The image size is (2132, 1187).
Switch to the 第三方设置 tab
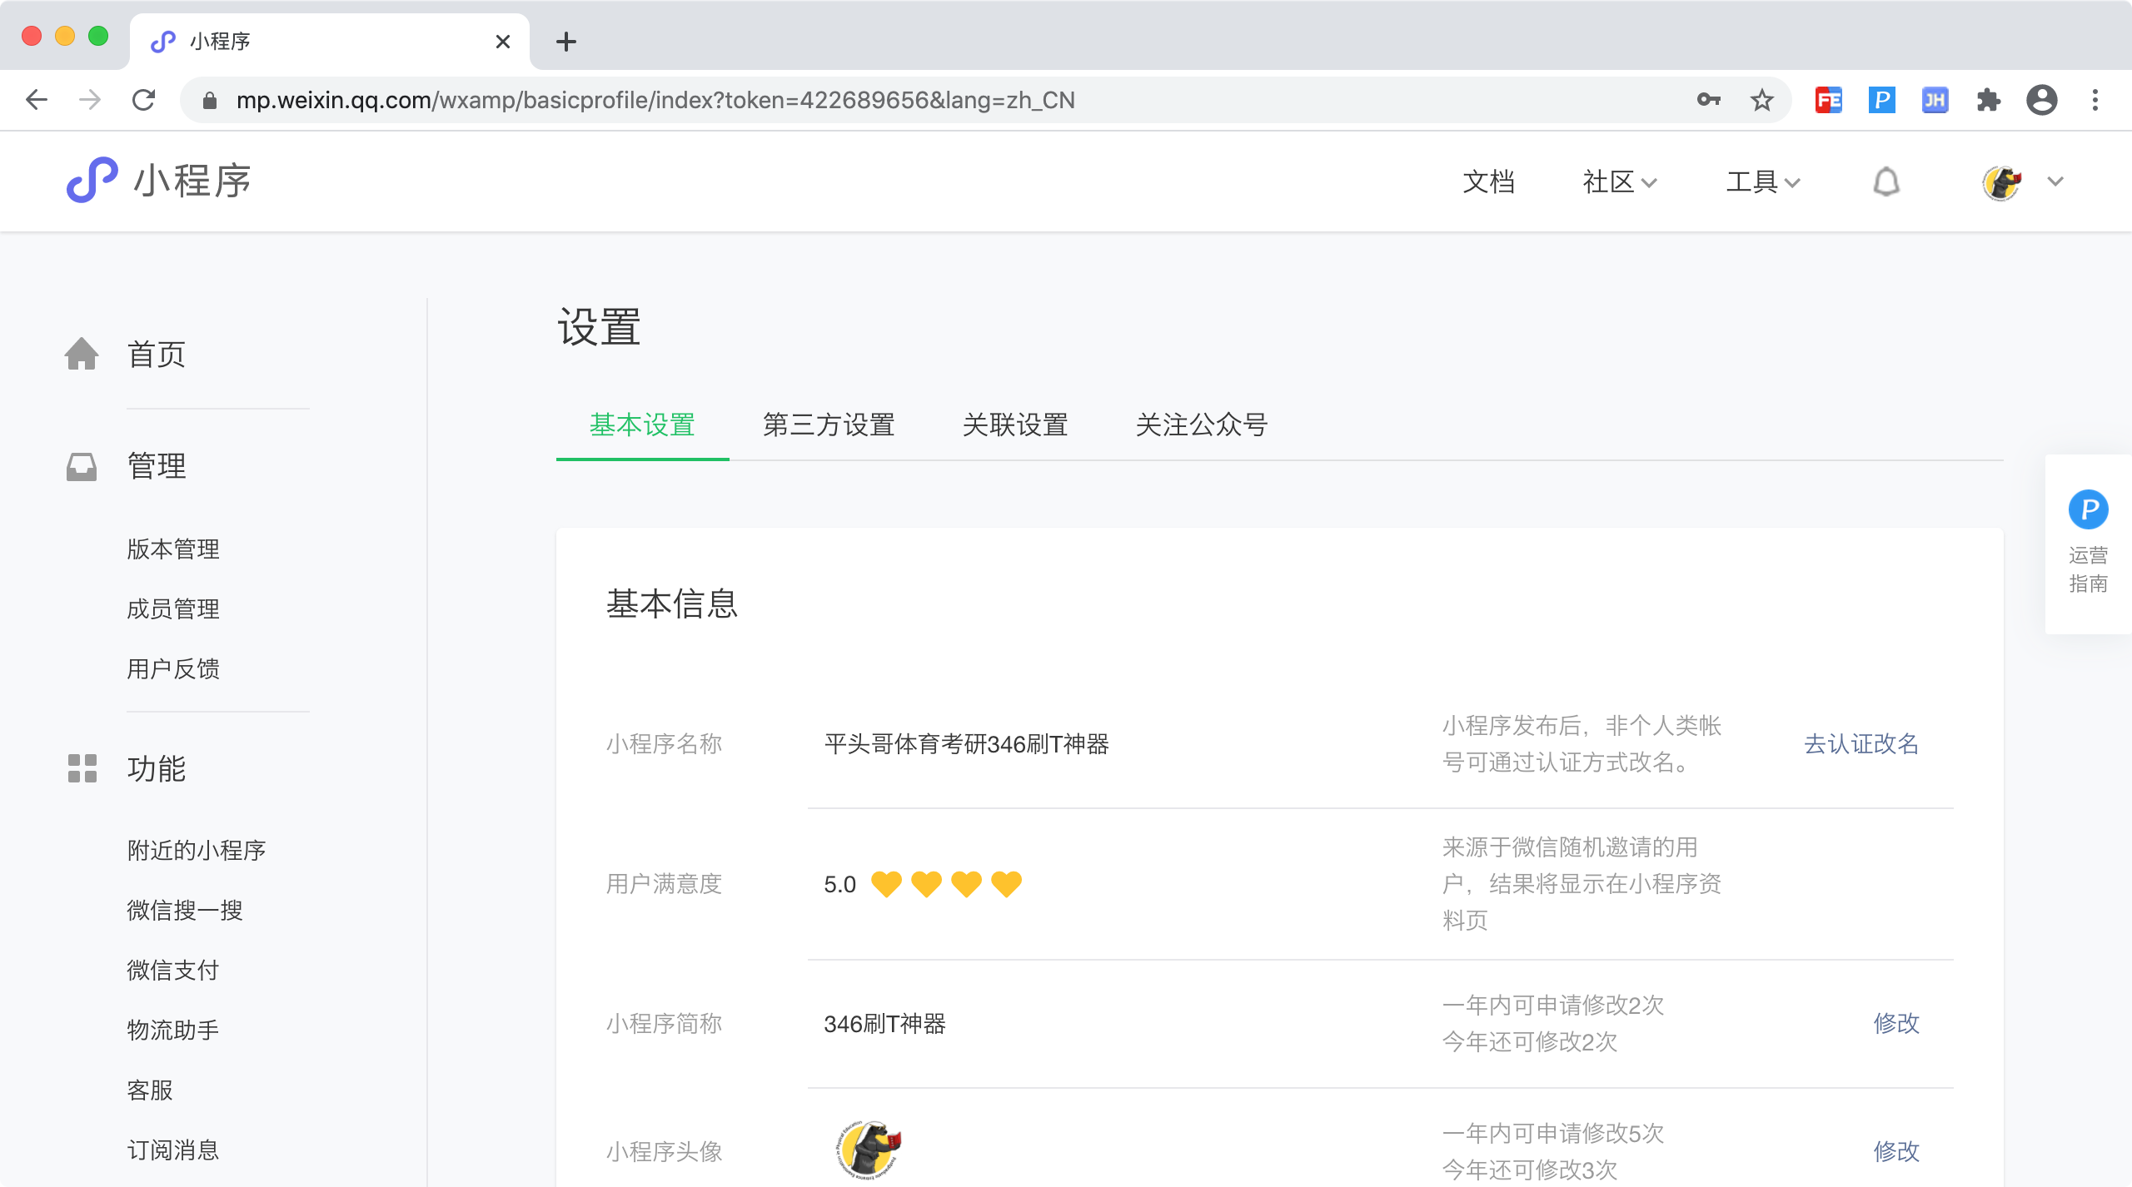pos(829,425)
